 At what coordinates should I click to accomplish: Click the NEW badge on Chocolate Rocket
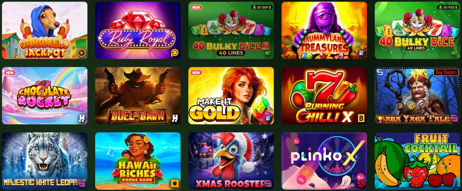click(x=10, y=73)
